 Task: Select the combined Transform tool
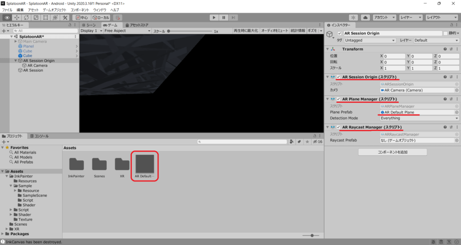pyautogui.click(x=55, y=18)
